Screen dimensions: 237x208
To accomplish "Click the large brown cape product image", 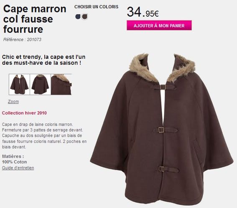I will pos(161,129).
